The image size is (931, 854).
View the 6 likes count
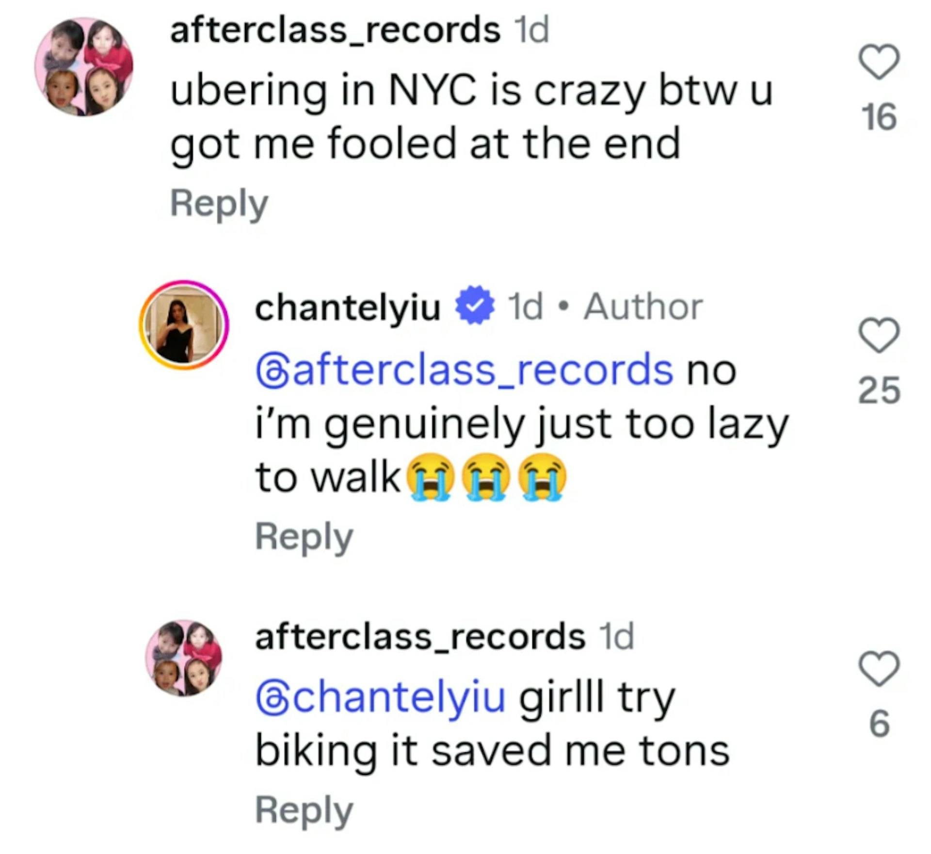879,724
